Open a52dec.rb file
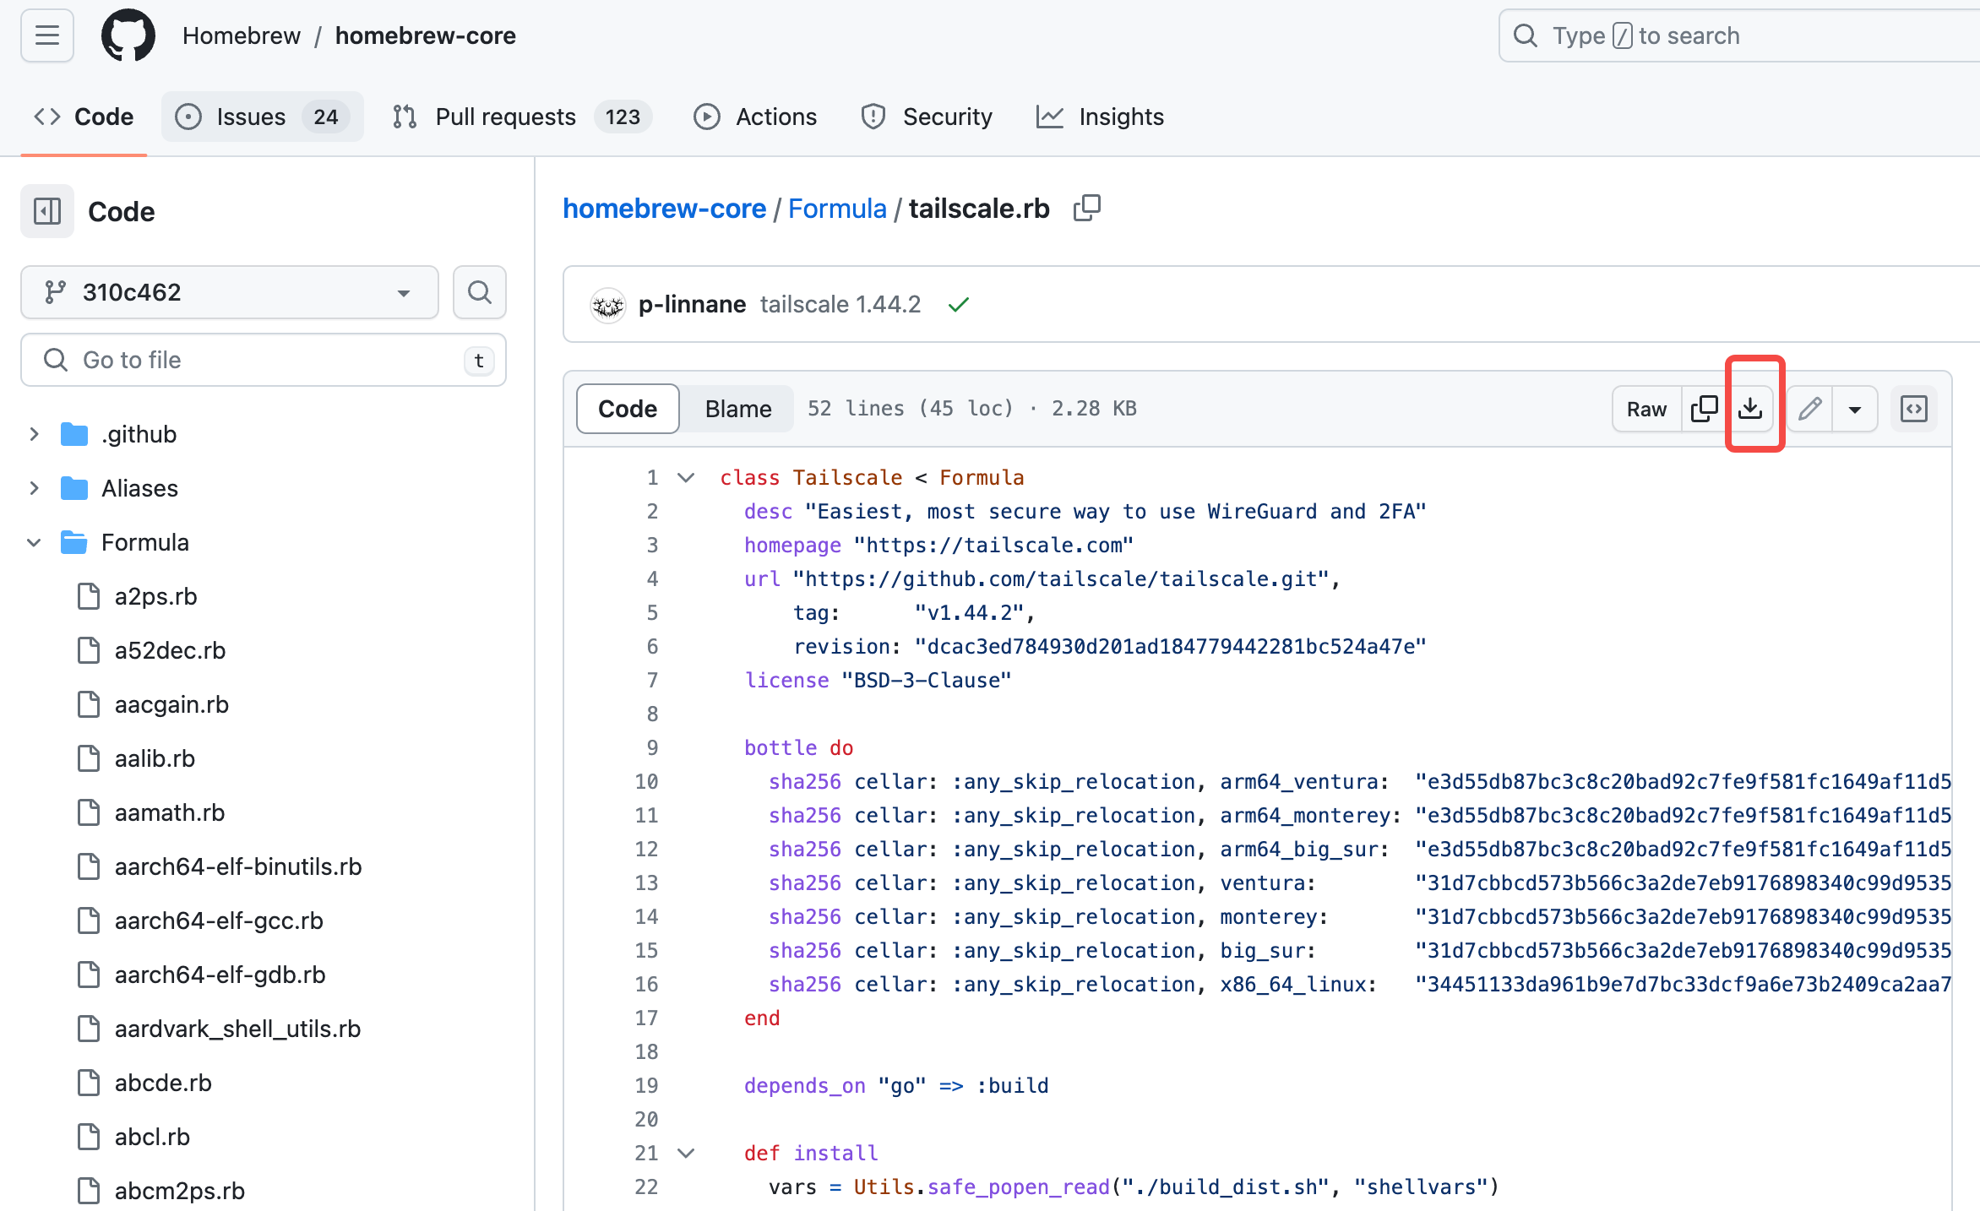 (x=170, y=650)
